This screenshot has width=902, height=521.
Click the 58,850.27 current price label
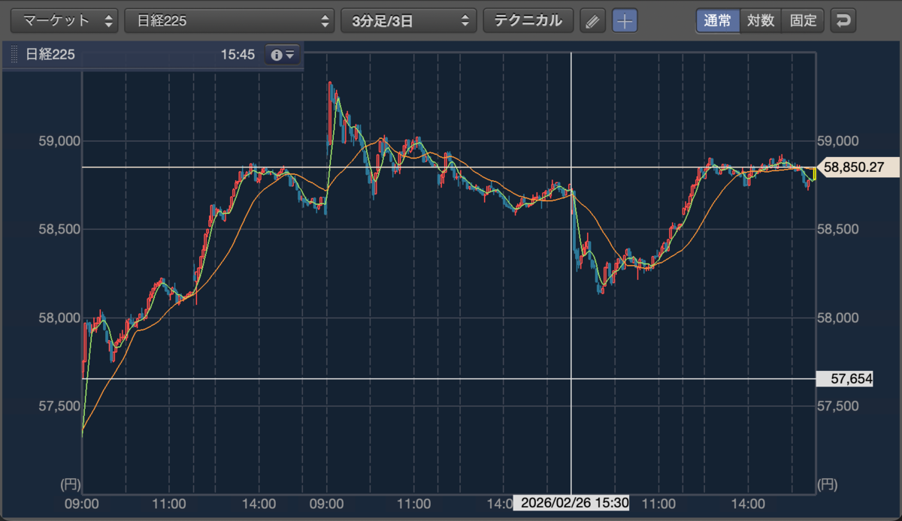click(856, 167)
